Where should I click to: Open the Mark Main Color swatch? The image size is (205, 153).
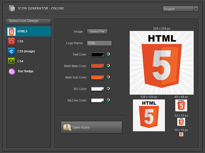[98, 66]
